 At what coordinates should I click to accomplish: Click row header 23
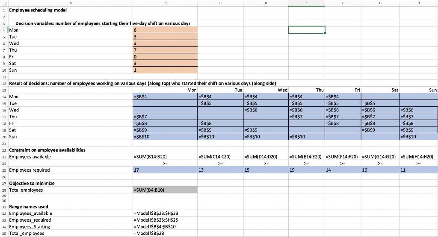click(x=4, y=157)
